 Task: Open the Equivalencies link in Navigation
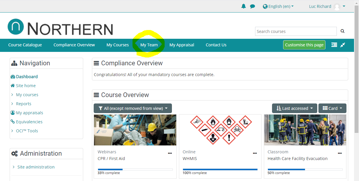(29, 122)
